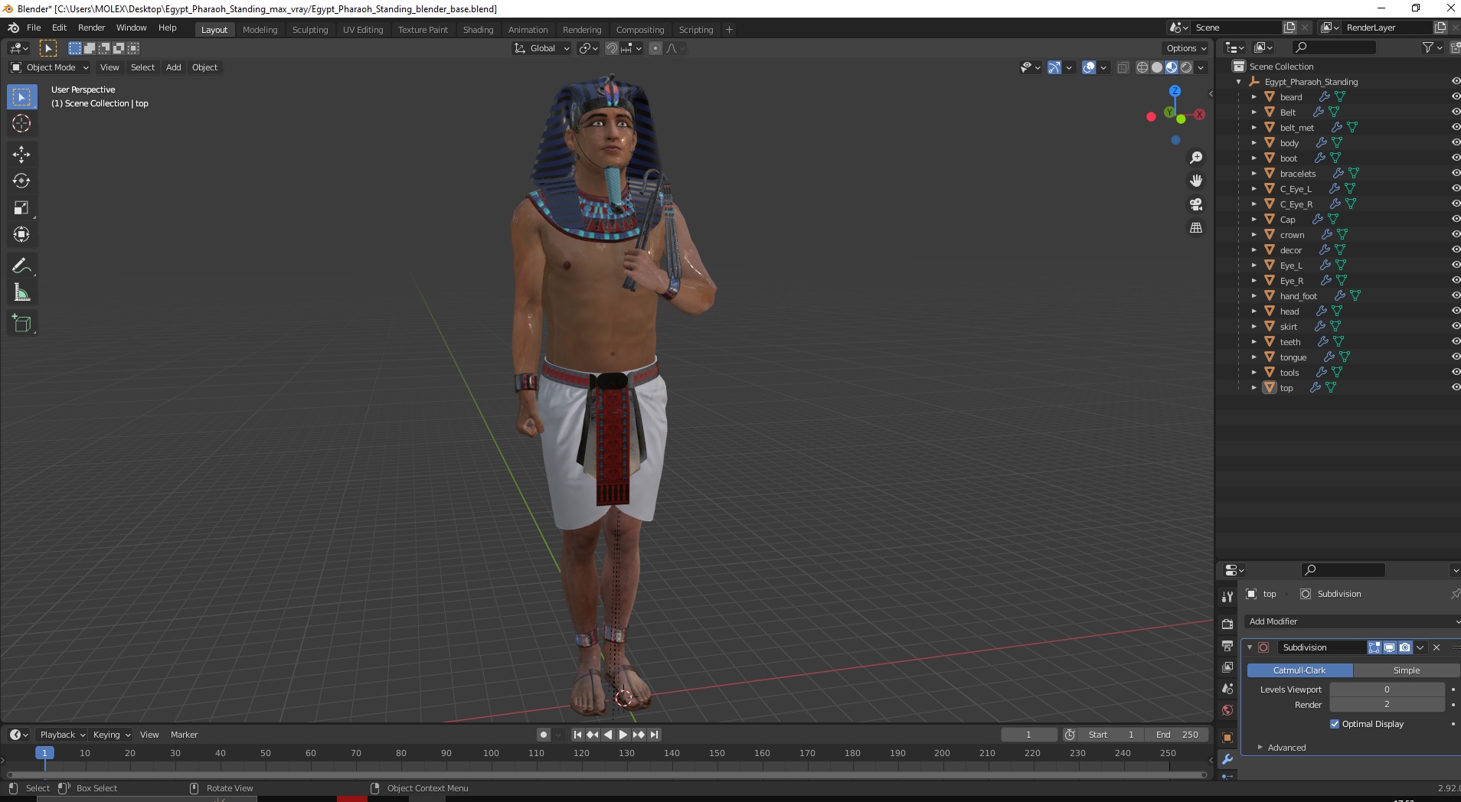
Task: Click the End frame 250 field
Action: tap(1177, 735)
